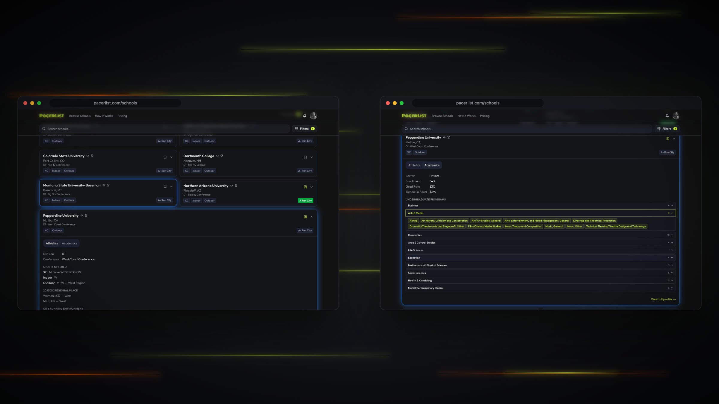Screen dimensions: 719x404
Task: Bookmark the Dartmouth College card
Action: 305,157
